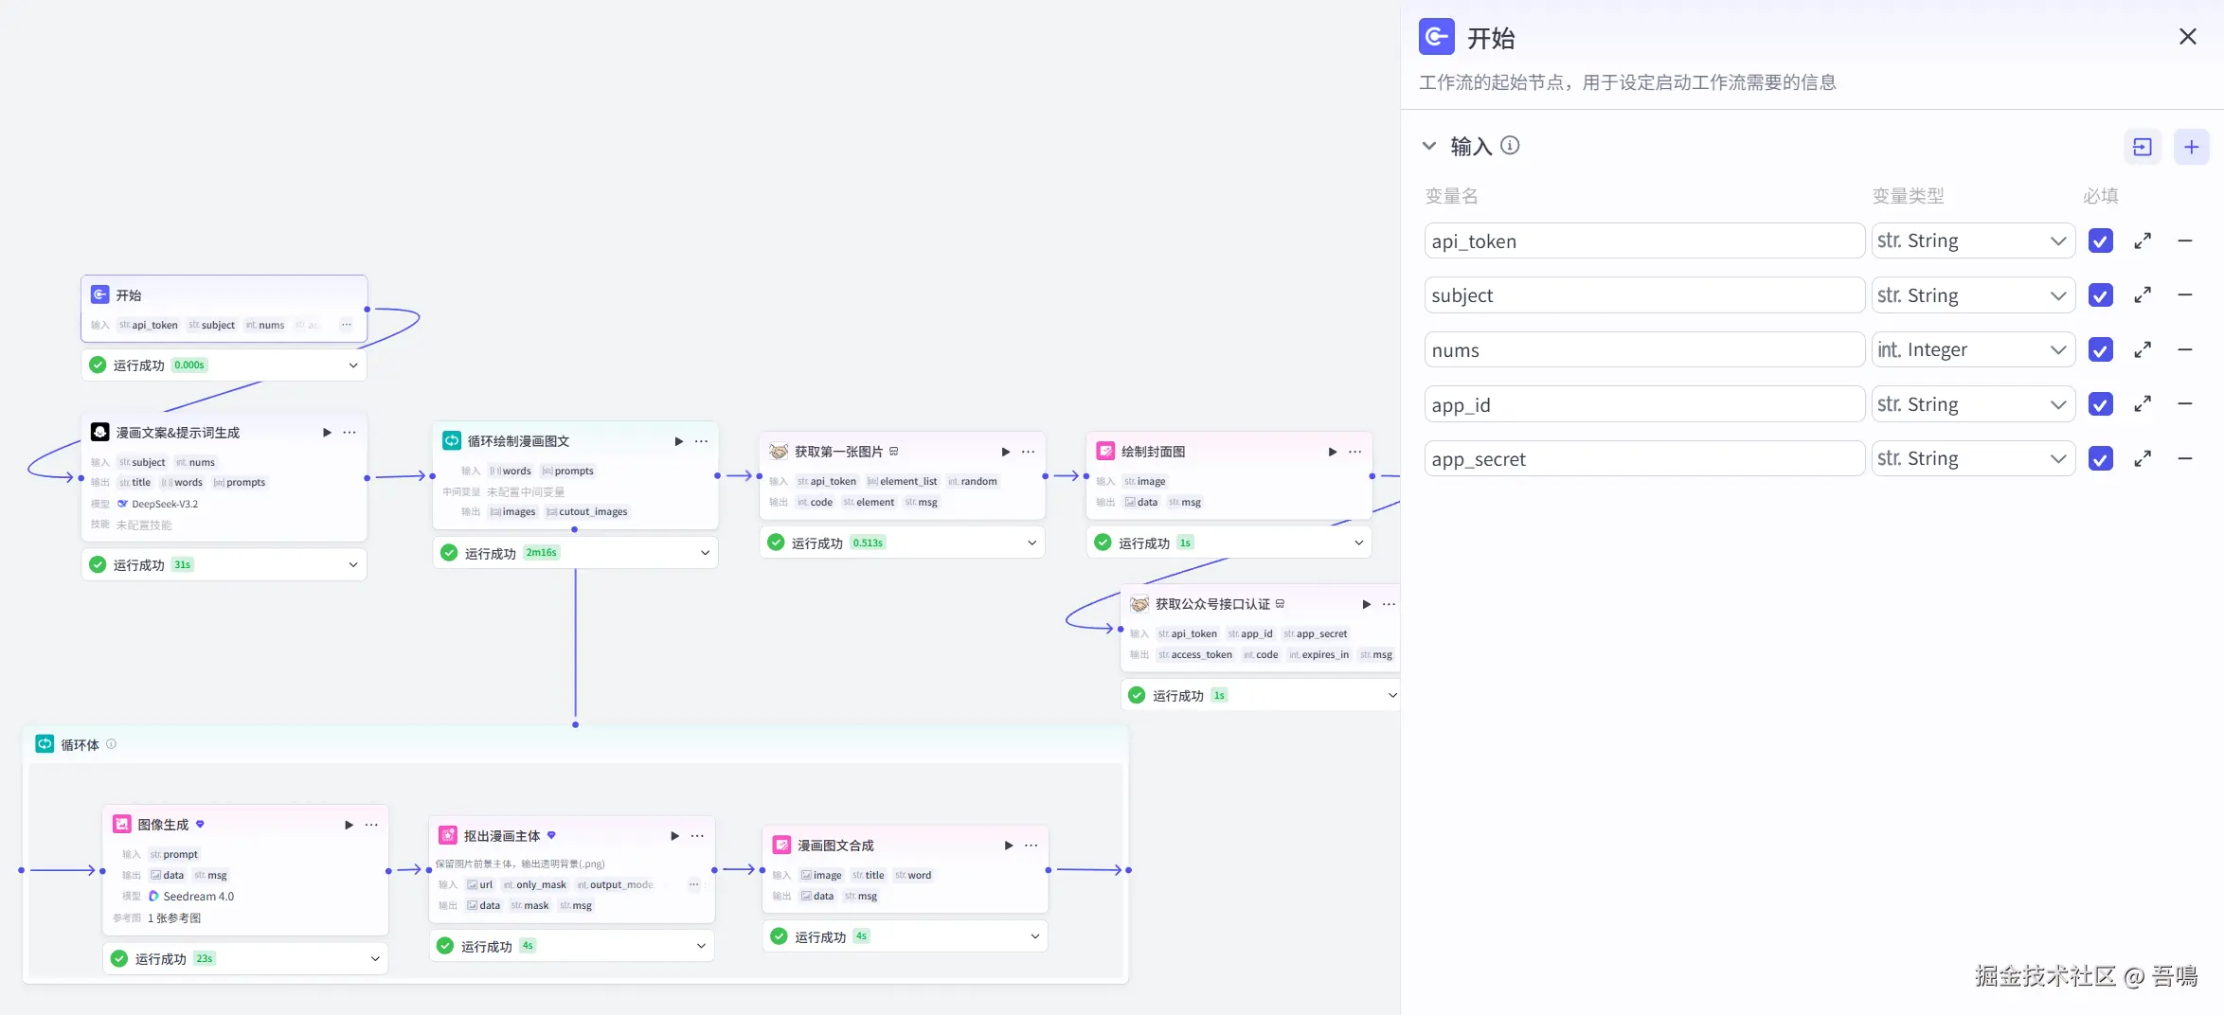The image size is (2224, 1015).
Task: Open the 漫画图文合成 node options menu
Action: coord(1031,846)
